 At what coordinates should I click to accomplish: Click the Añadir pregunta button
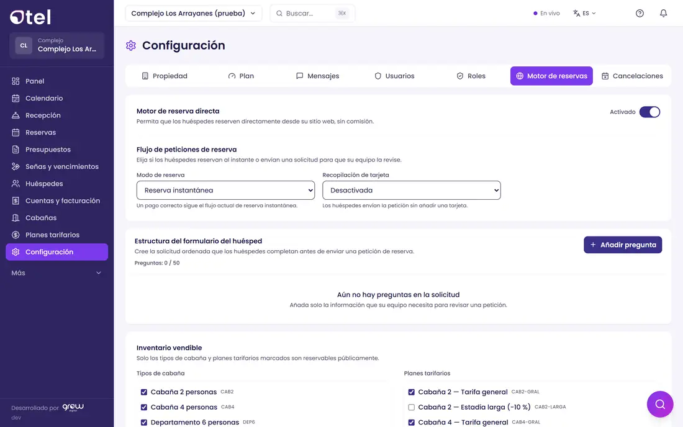[x=623, y=245]
